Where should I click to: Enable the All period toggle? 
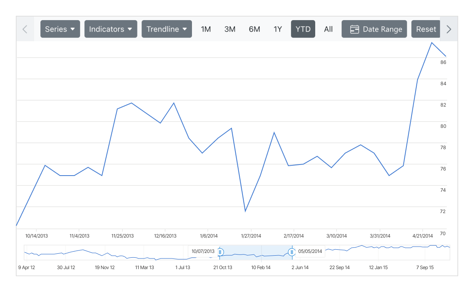(x=328, y=29)
